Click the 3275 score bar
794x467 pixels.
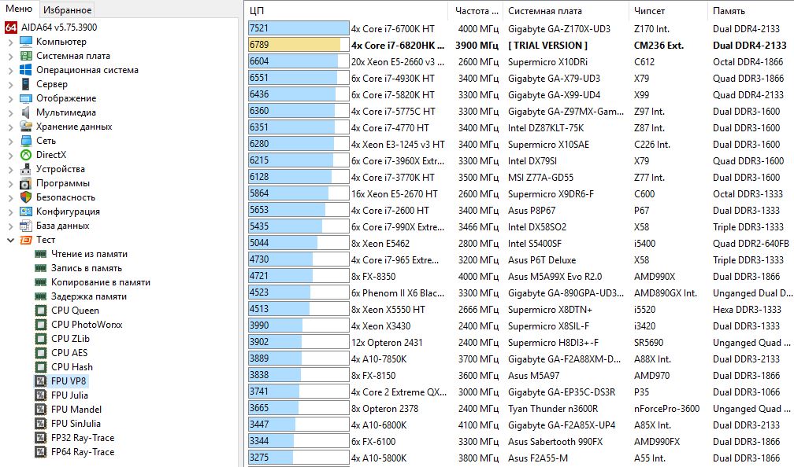(x=299, y=458)
